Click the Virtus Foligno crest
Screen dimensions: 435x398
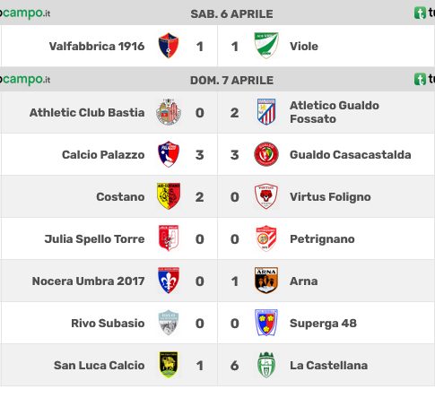pos(266,196)
